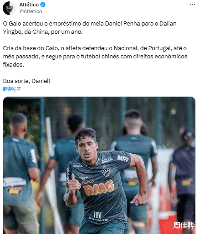Image resolution: width=199 pixels, height=234 pixels.
Task: Click the "Boa sorte, Daniel!" line
Action: [26, 81]
